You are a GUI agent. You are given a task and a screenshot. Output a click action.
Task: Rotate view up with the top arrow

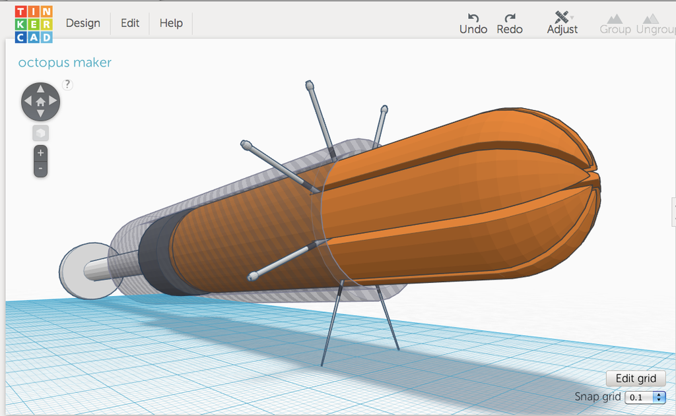click(40, 89)
